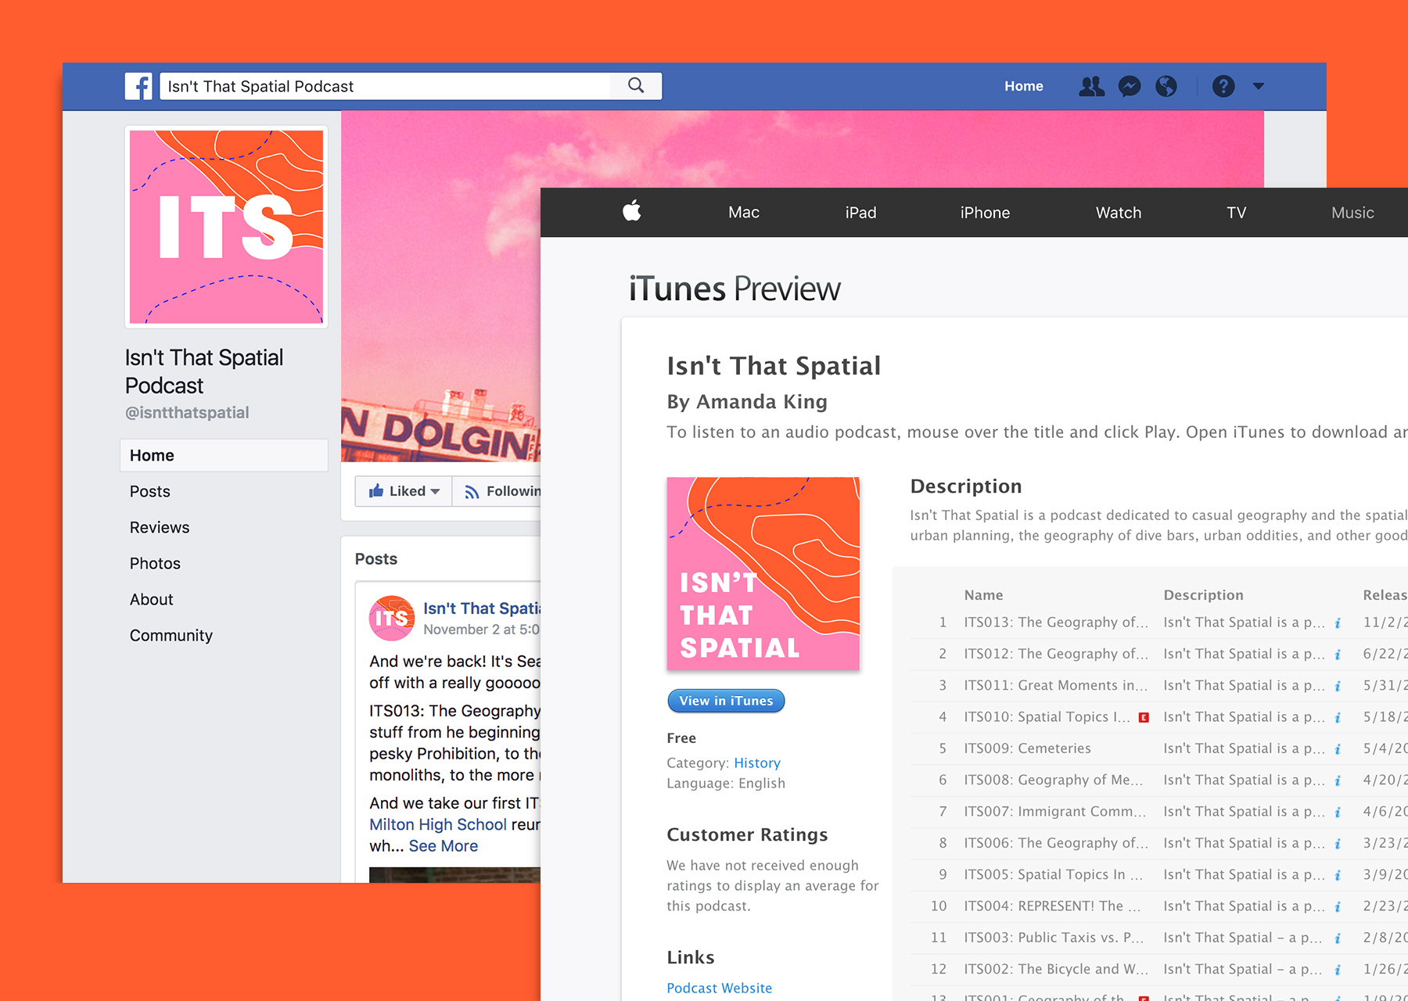Image resolution: width=1408 pixels, height=1001 pixels.
Task: Open the Liked dropdown button
Action: (404, 491)
